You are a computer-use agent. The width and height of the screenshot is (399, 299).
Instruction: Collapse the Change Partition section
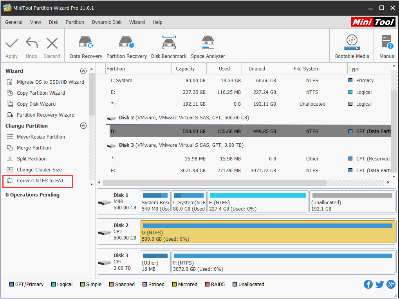click(x=83, y=126)
